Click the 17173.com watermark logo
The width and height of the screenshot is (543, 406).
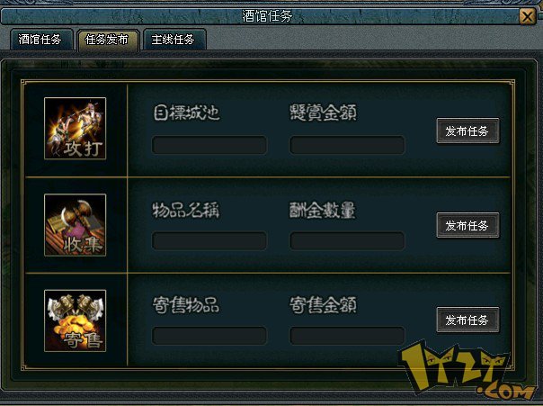pos(466,371)
